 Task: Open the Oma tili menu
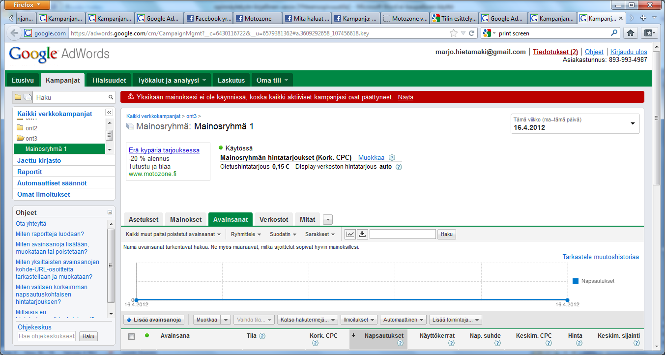click(272, 80)
